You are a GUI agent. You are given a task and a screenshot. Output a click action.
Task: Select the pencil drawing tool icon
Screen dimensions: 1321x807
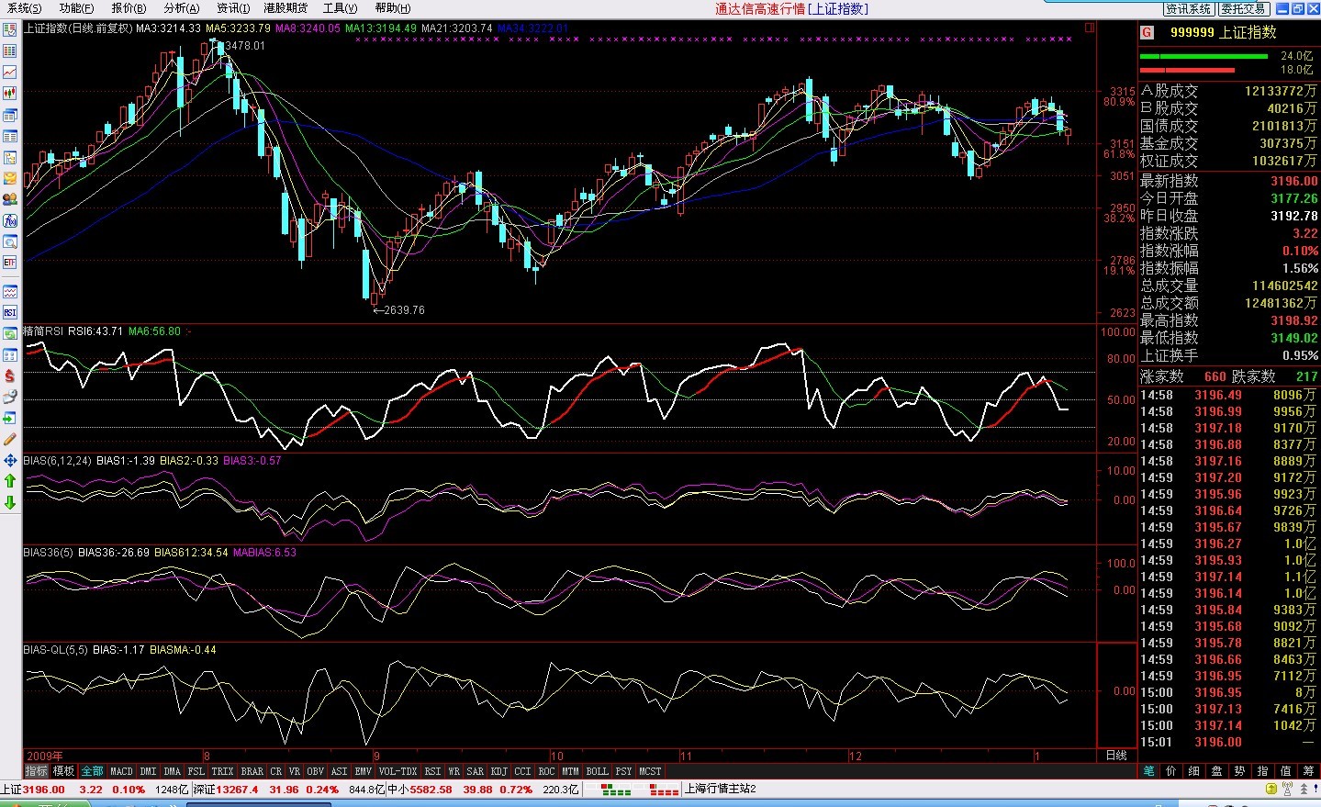point(10,440)
